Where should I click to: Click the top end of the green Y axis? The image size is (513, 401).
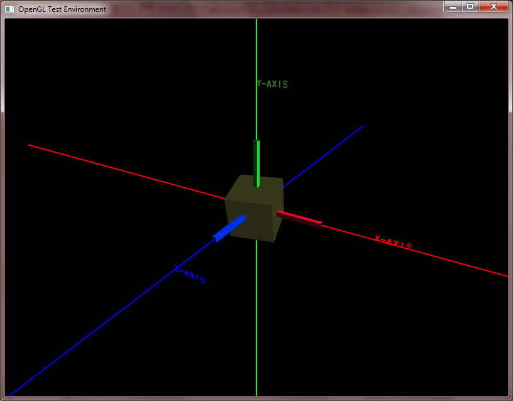[256, 25]
